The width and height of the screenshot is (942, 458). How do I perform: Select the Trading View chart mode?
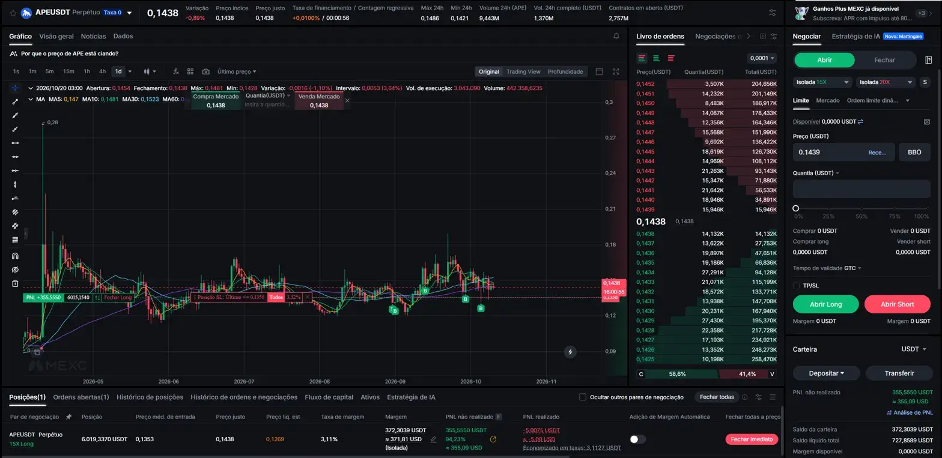point(523,71)
